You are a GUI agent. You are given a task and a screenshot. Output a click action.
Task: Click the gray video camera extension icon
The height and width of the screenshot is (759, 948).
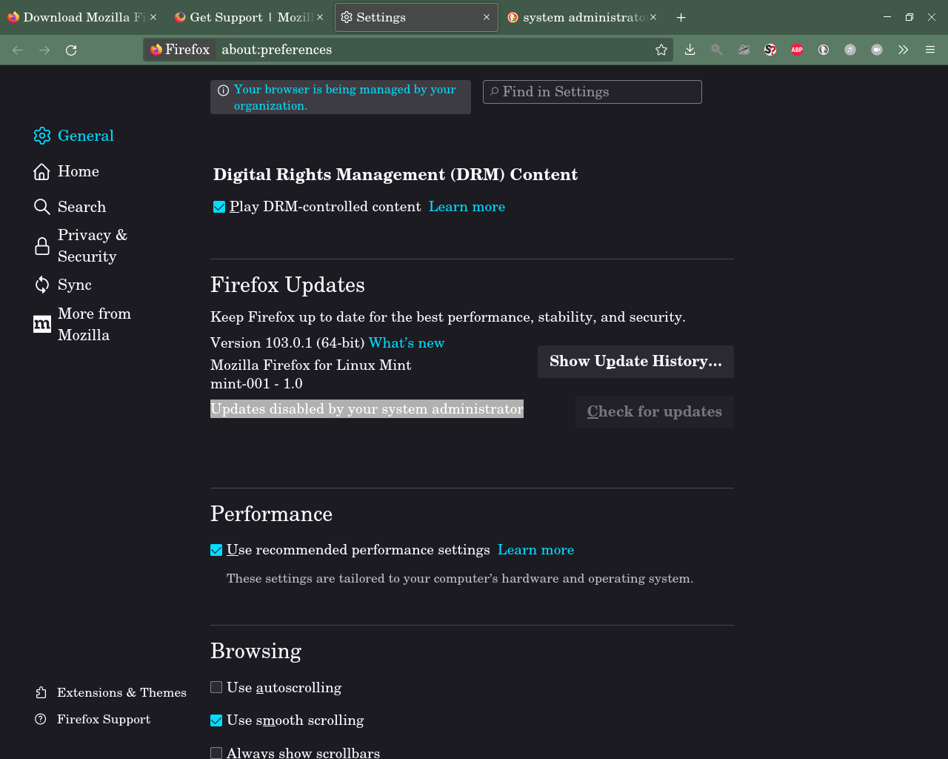[877, 50]
